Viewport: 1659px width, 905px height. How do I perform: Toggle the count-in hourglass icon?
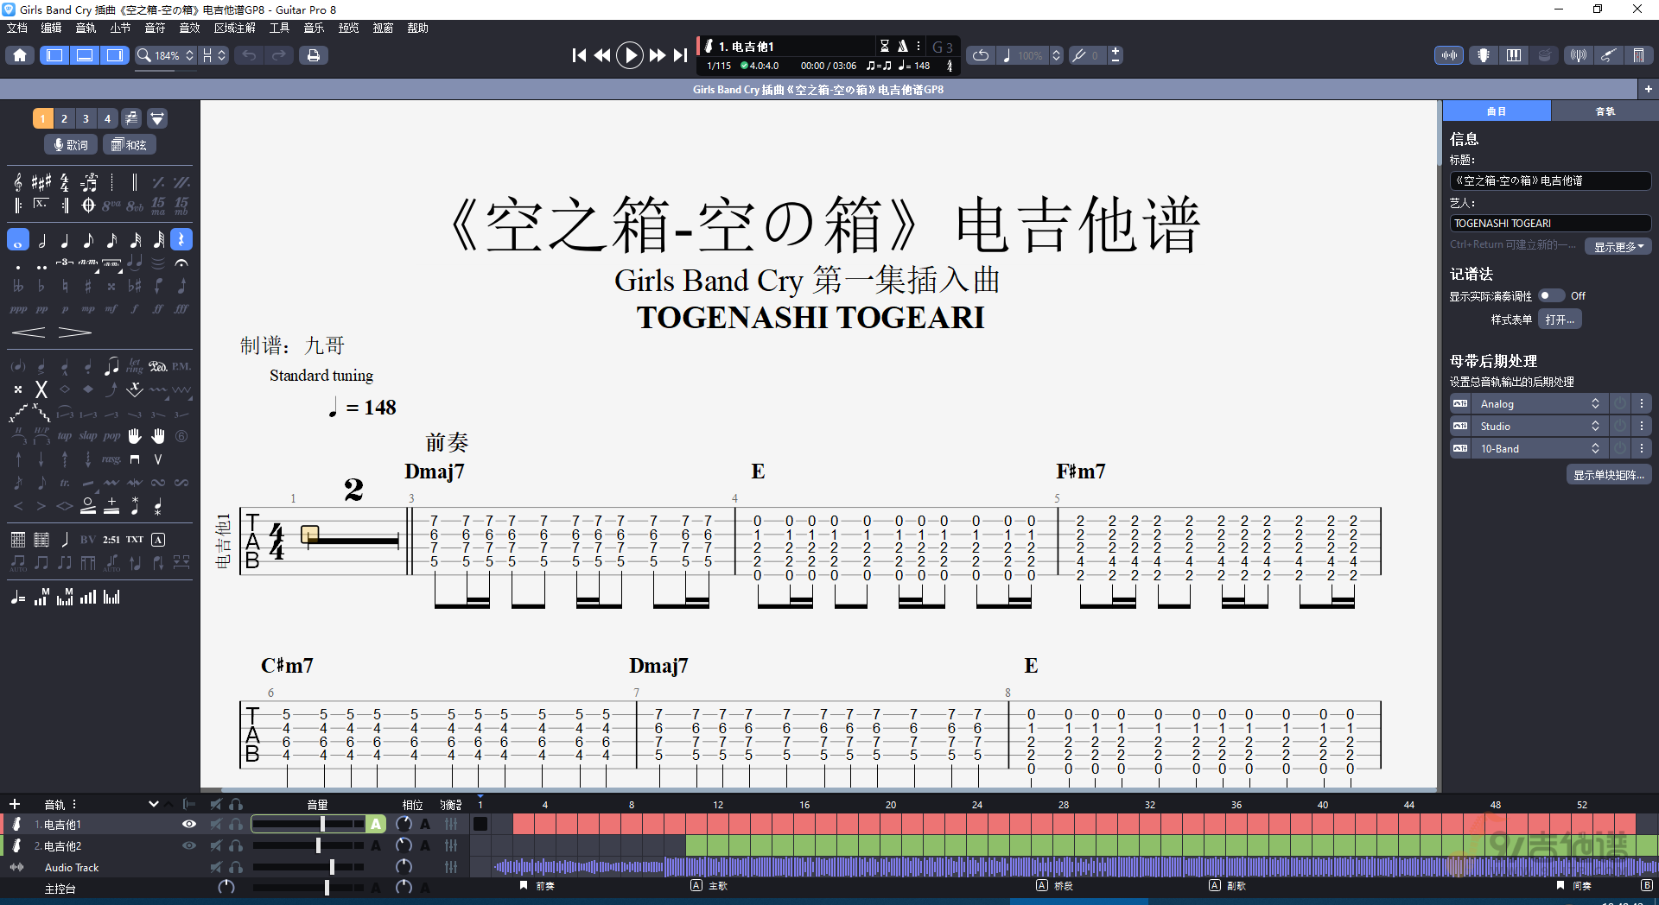885,46
